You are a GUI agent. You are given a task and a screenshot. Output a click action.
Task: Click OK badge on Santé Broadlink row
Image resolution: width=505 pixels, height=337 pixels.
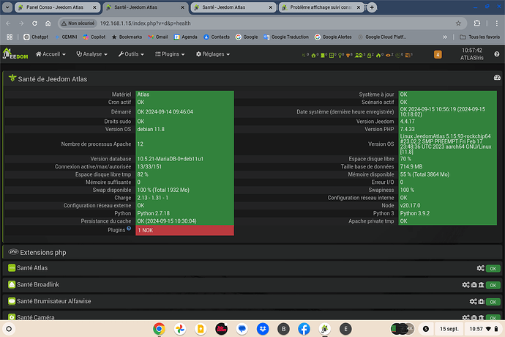[493, 285]
